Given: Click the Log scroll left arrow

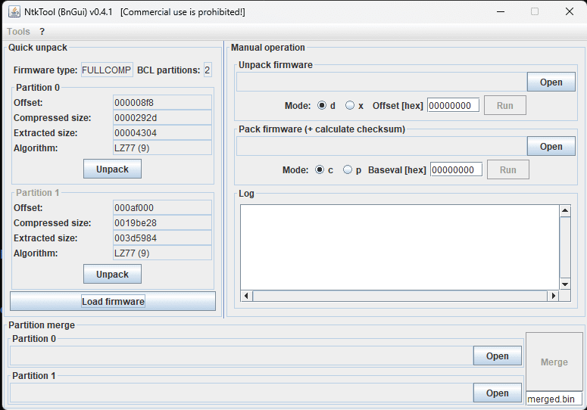Looking at the screenshot, I should tap(246, 296).
